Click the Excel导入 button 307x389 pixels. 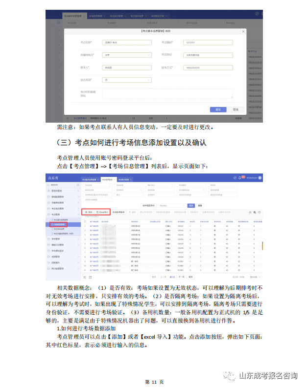(102, 213)
